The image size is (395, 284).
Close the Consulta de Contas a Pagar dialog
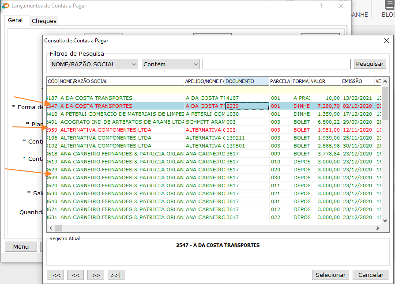tap(386, 41)
